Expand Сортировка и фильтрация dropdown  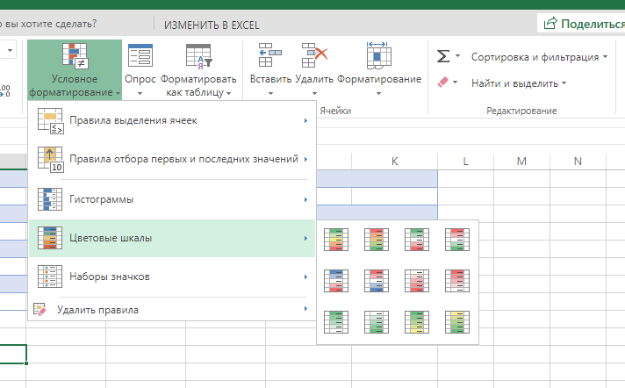point(539,57)
